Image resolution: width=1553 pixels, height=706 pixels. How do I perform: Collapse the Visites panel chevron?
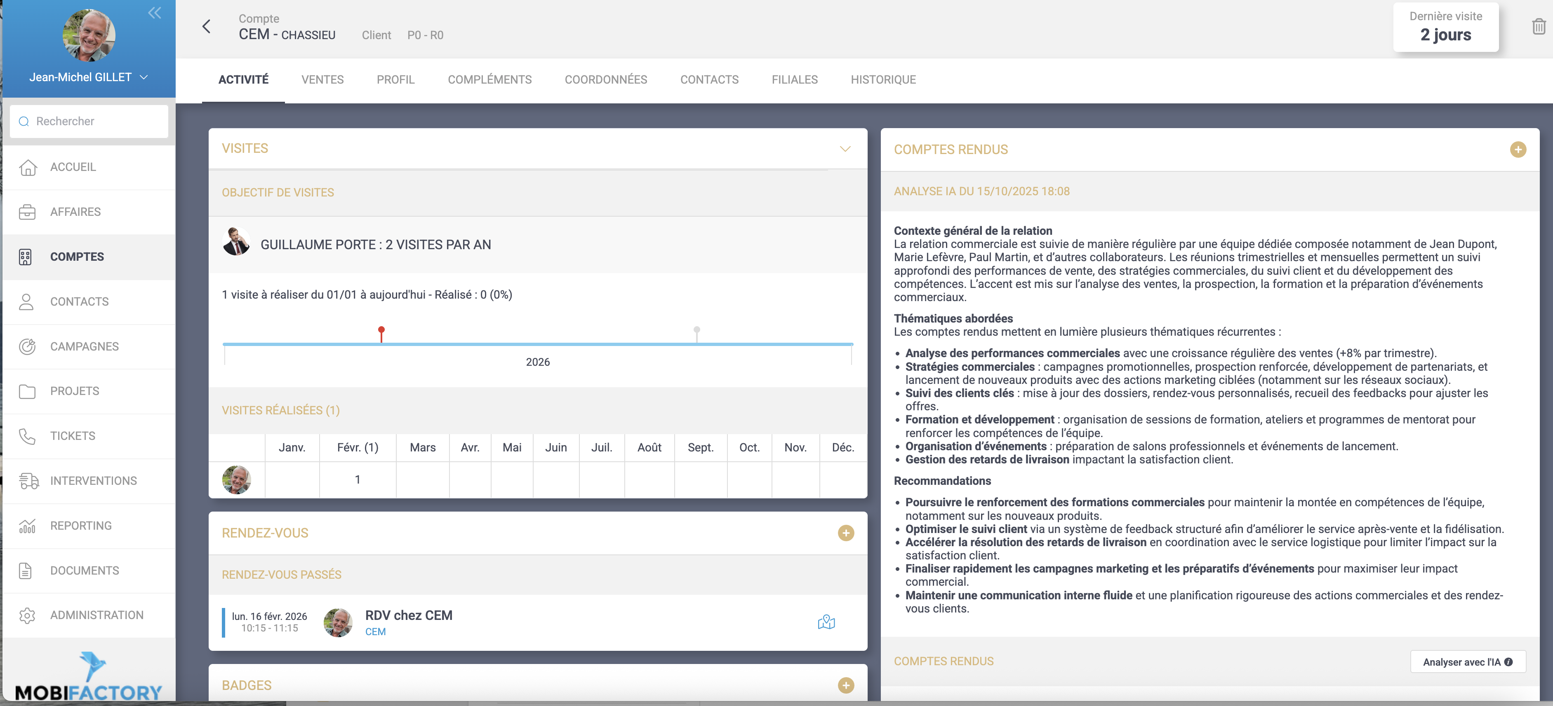click(845, 149)
